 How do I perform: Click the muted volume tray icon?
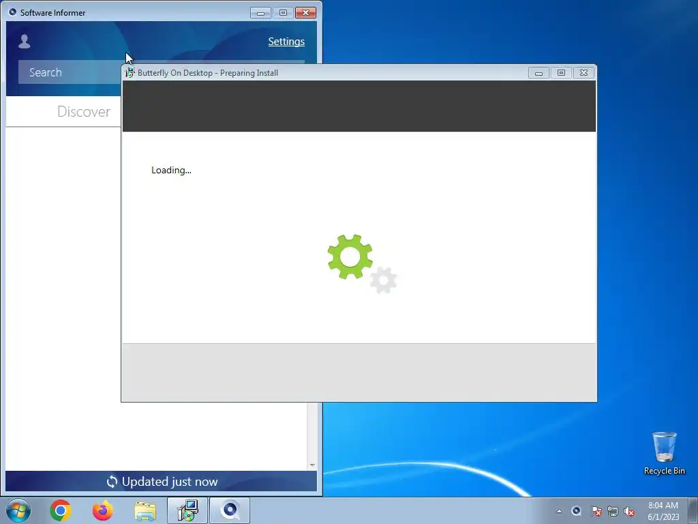coord(629,511)
